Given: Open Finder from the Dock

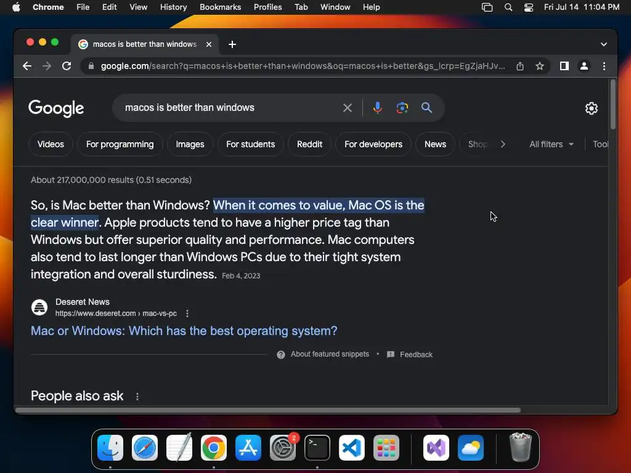Looking at the screenshot, I should pos(110,448).
